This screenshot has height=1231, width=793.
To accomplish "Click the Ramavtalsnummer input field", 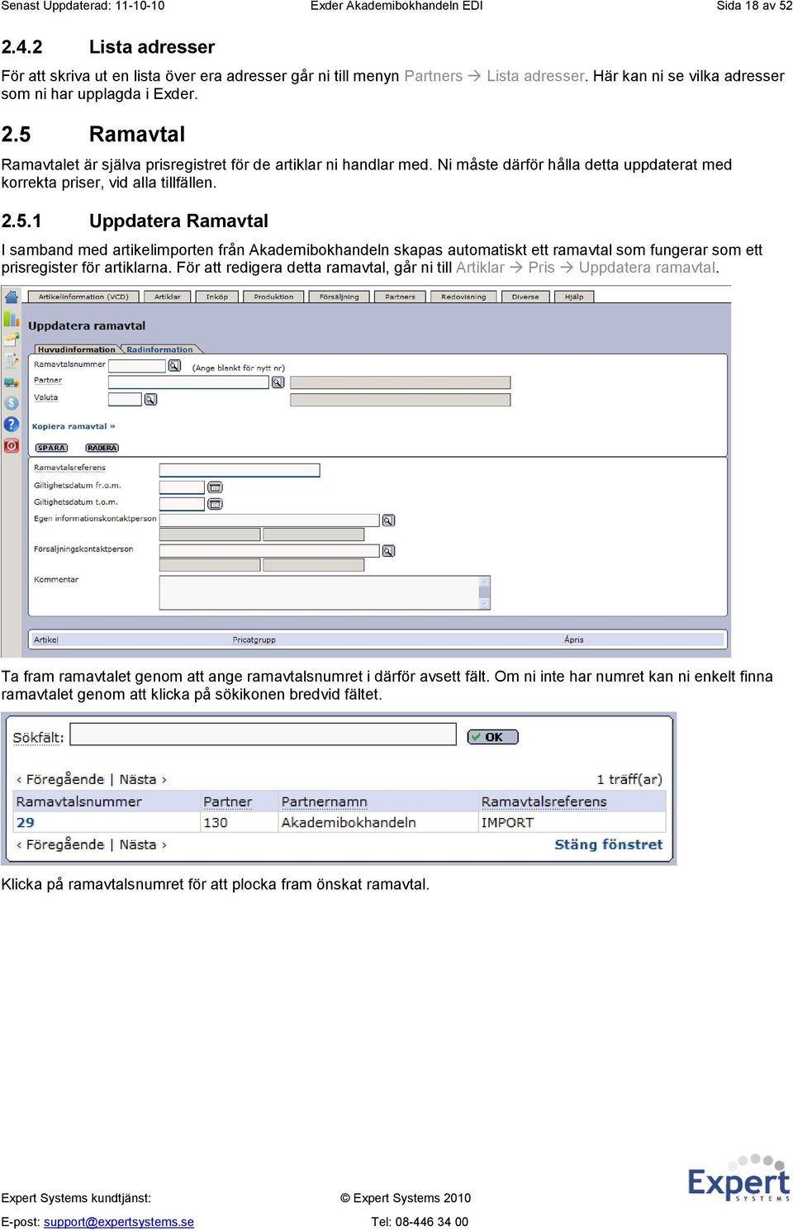I will click(137, 365).
